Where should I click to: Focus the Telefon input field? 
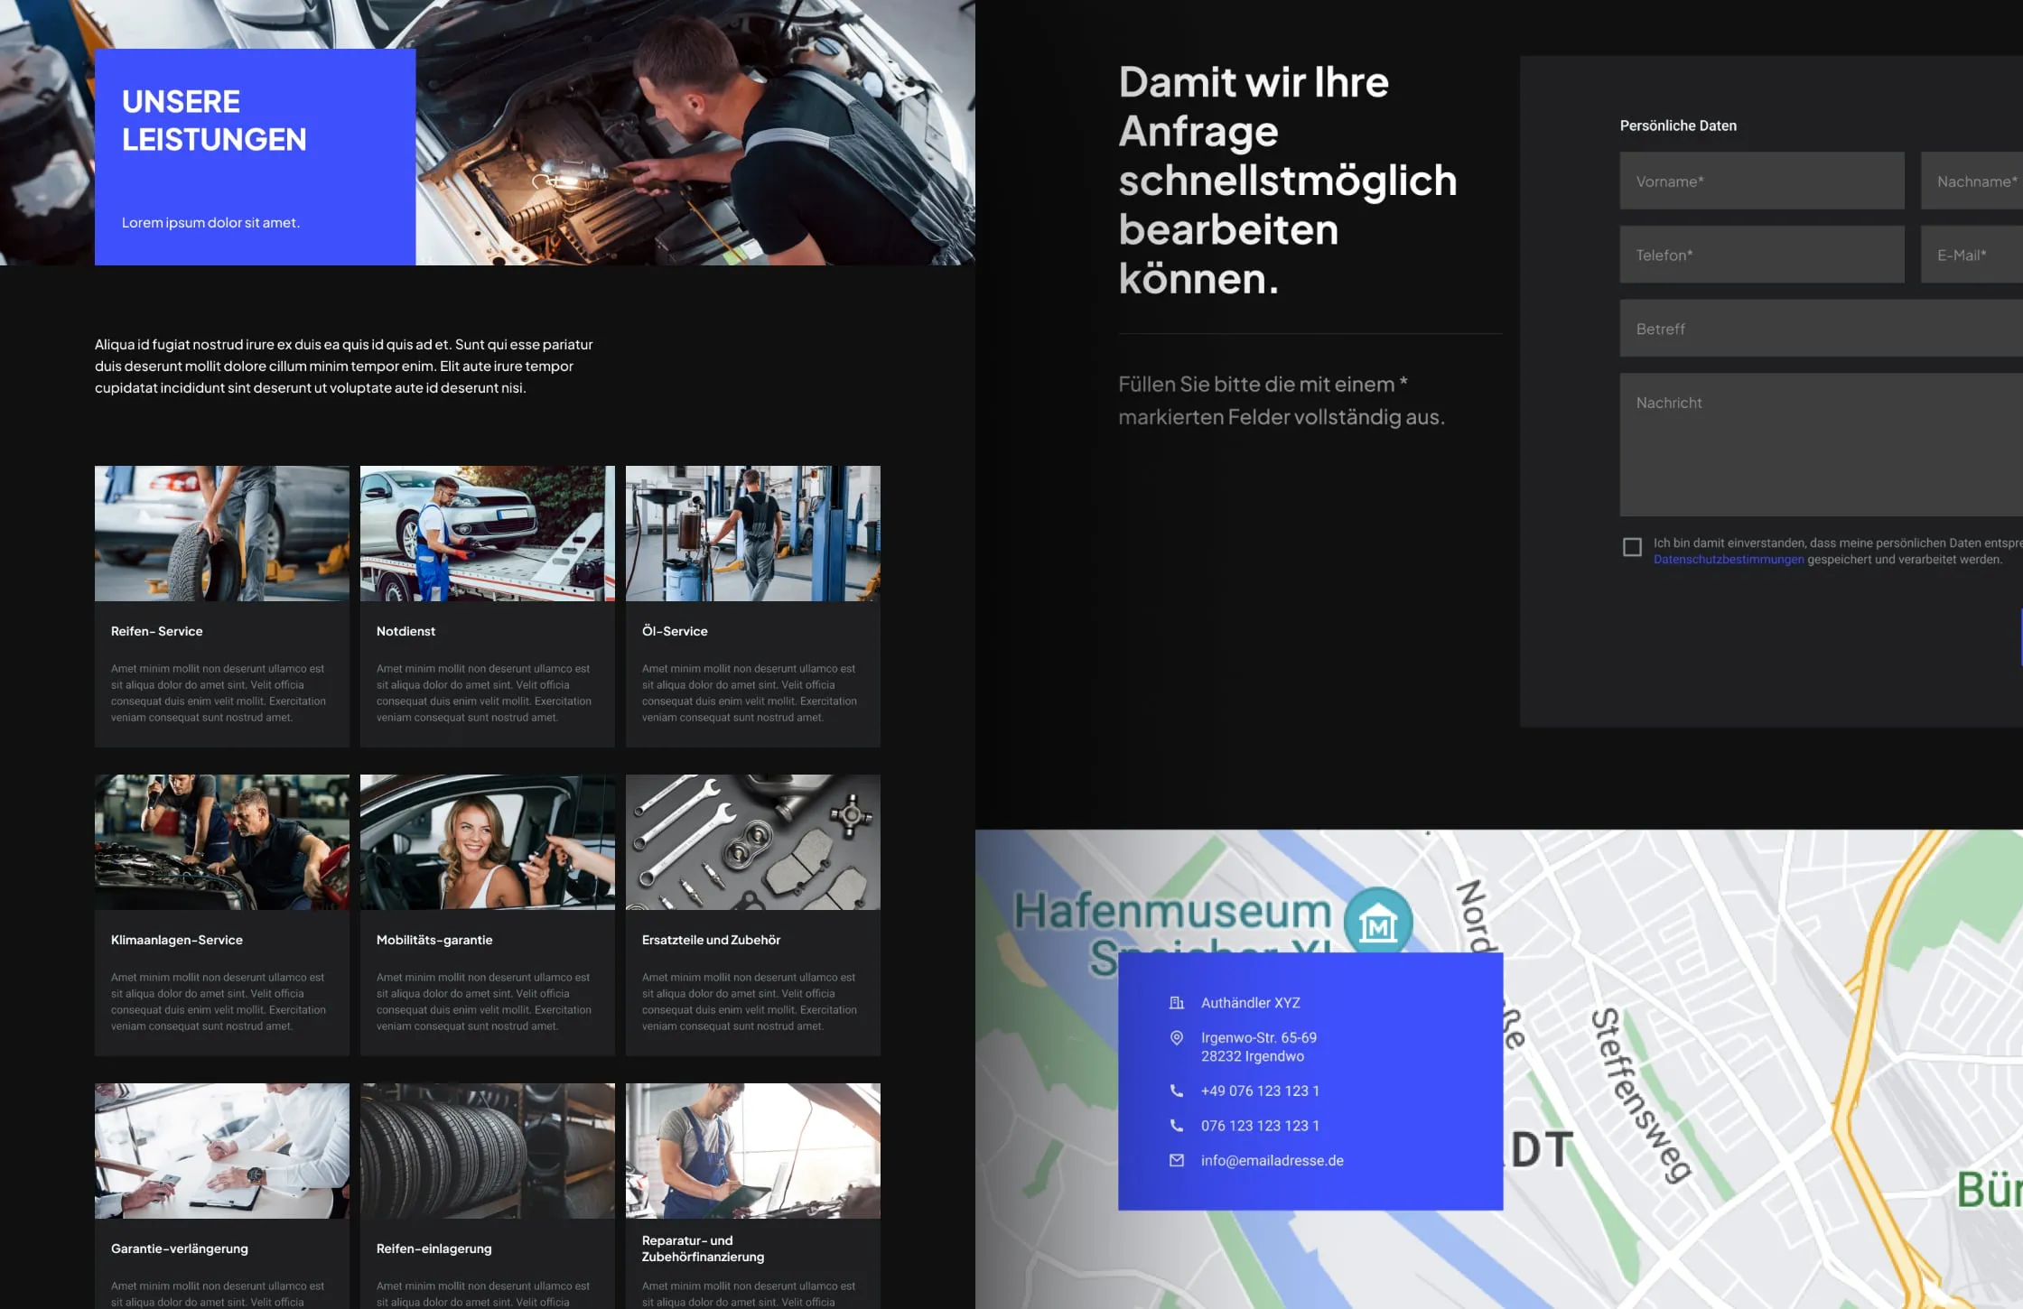coord(1762,255)
